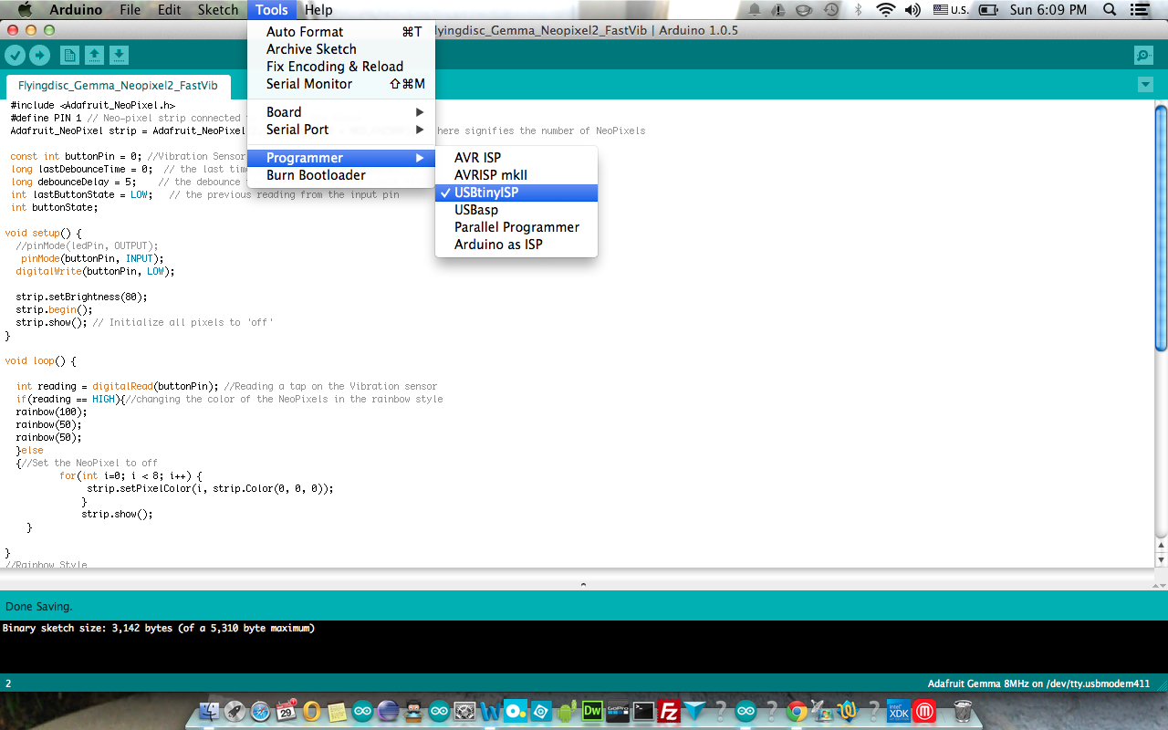Expand the Serial Port submenu

pos(341,130)
